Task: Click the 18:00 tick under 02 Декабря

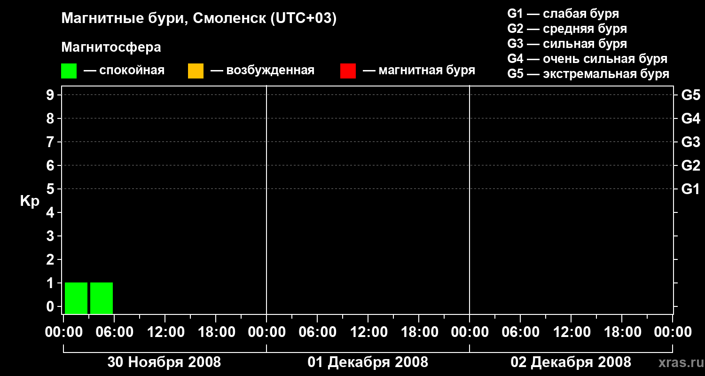Action: (622, 332)
